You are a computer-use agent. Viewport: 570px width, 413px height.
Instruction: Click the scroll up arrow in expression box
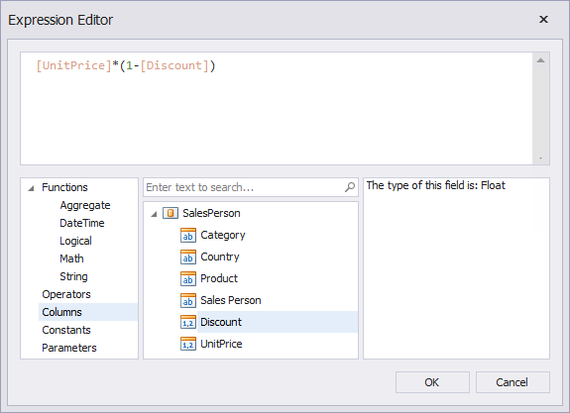(540, 60)
